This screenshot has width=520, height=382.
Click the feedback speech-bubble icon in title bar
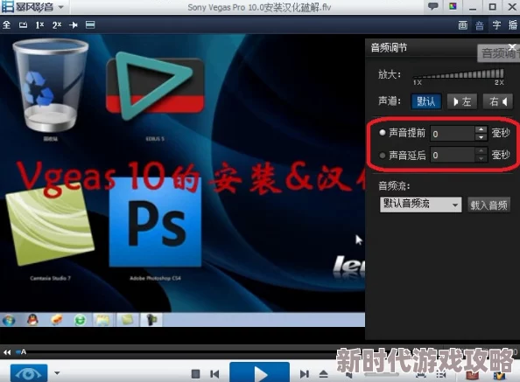coord(432,6)
